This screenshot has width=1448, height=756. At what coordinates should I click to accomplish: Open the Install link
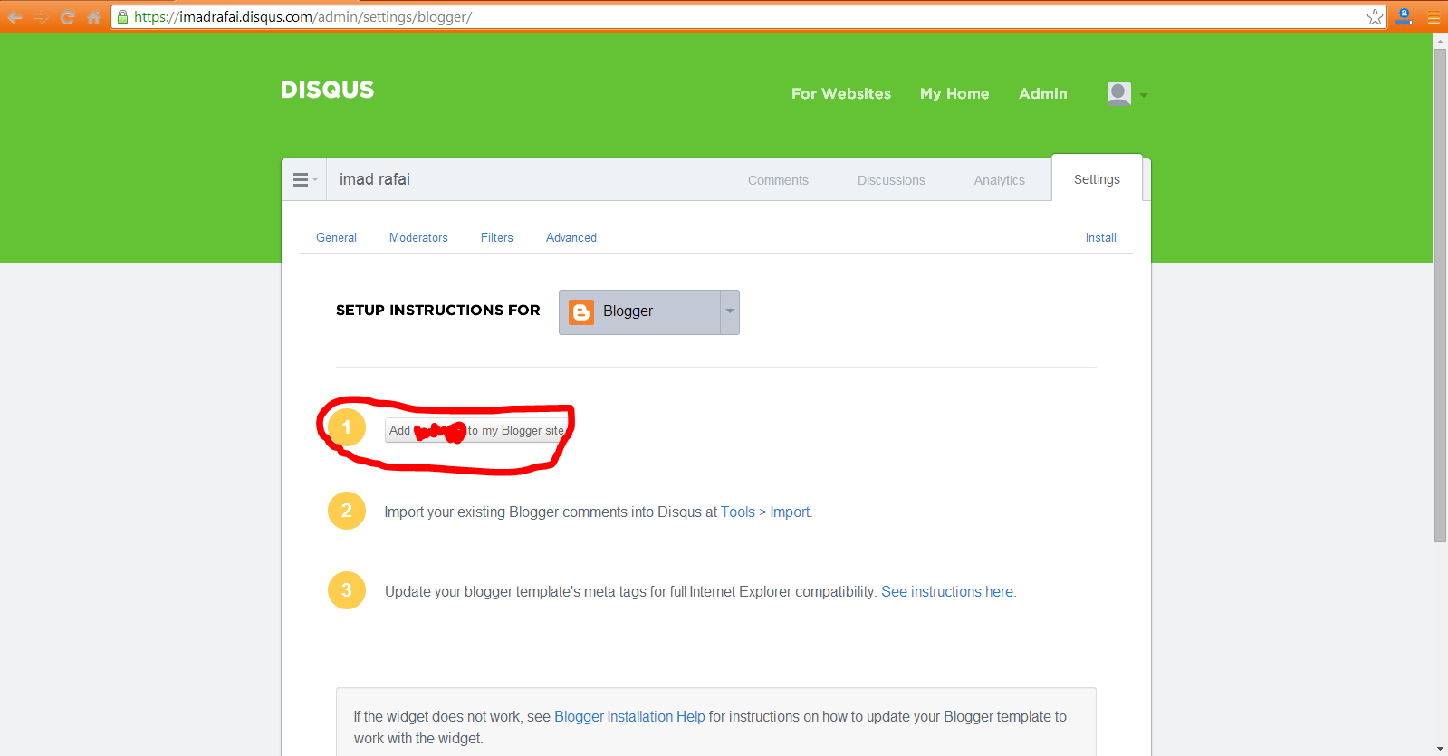pyautogui.click(x=1101, y=237)
